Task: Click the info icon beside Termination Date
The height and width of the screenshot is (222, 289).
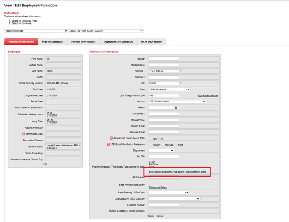Action: point(24,134)
